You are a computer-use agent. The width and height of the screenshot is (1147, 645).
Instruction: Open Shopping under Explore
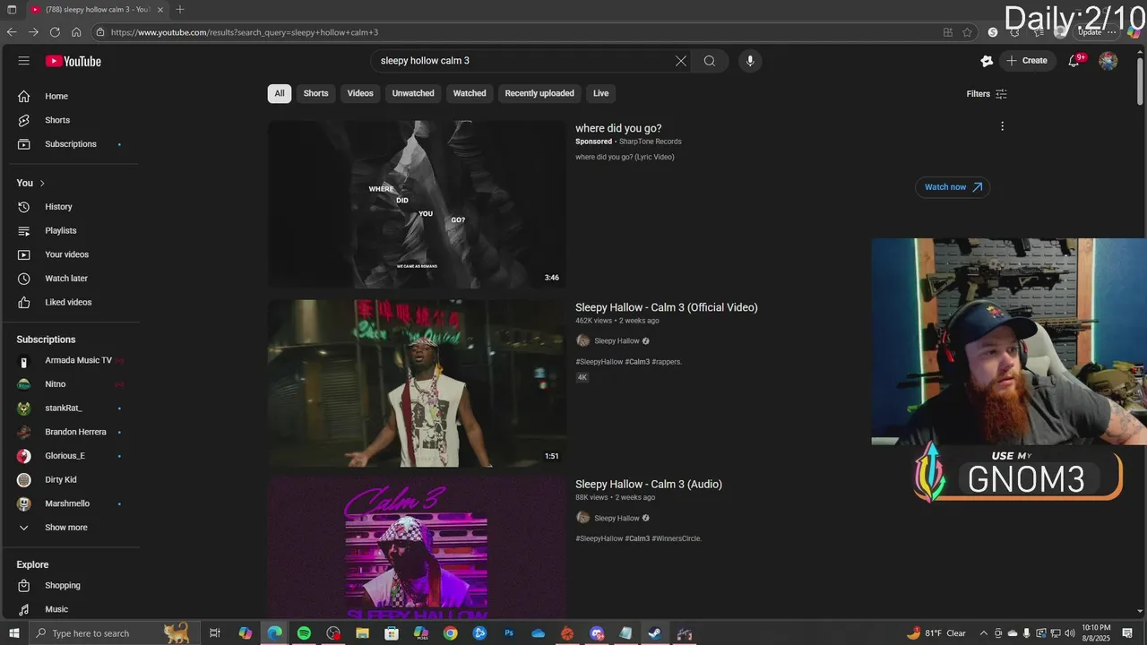[75, 585]
